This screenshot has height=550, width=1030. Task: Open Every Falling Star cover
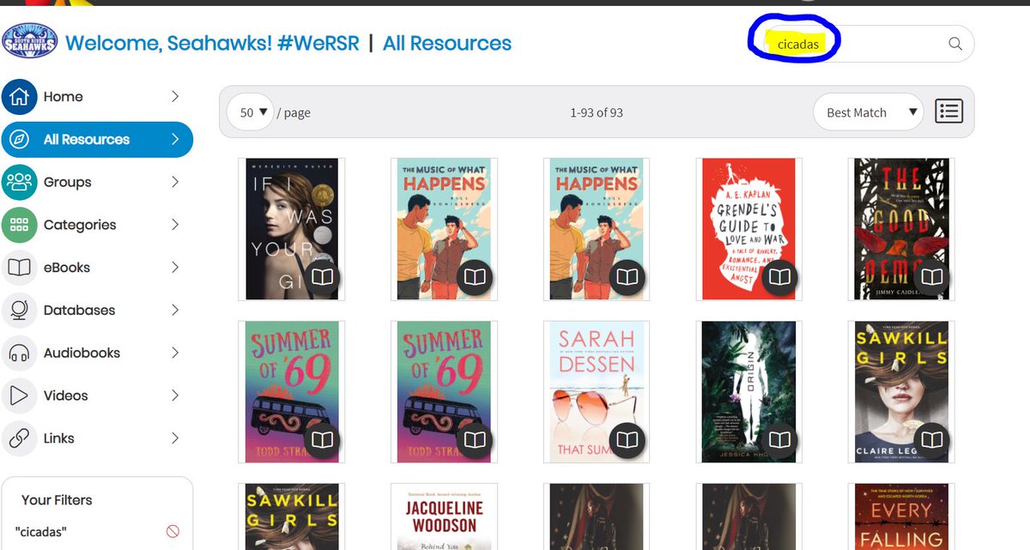click(x=901, y=517)
